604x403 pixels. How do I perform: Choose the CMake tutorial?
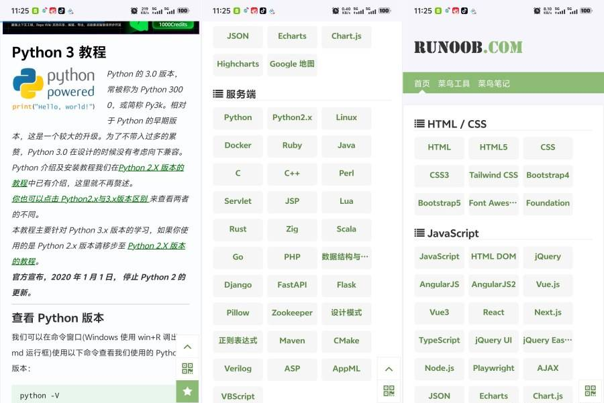346,341
